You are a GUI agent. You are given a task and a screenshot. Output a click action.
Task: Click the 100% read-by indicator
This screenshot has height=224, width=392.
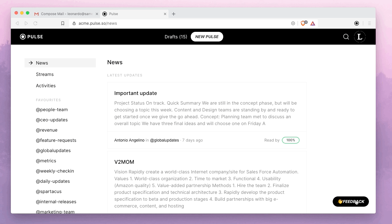[291, 140]
